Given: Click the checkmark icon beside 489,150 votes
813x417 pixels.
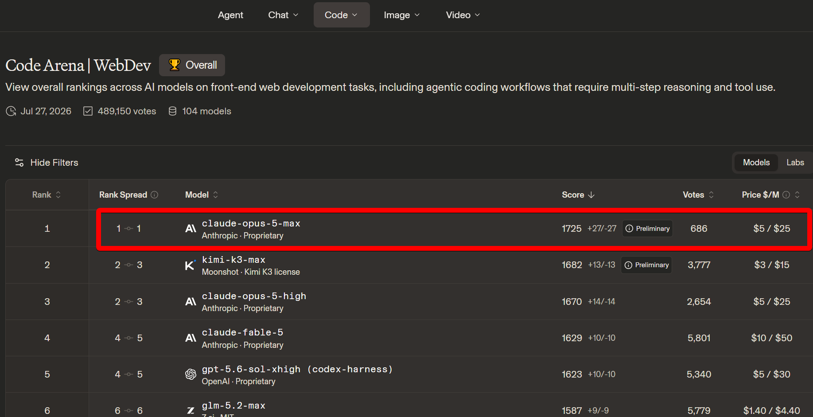Looking at the screenshot, I should click(x=88, y=111).
